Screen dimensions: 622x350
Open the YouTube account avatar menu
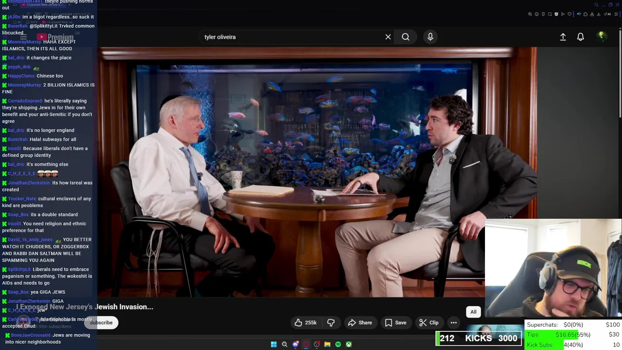coord(602,36)
